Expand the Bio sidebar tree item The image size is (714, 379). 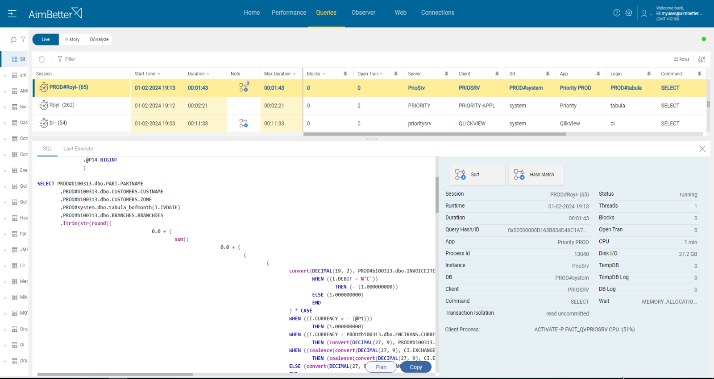pyautogui.click(x=5, y=107)
